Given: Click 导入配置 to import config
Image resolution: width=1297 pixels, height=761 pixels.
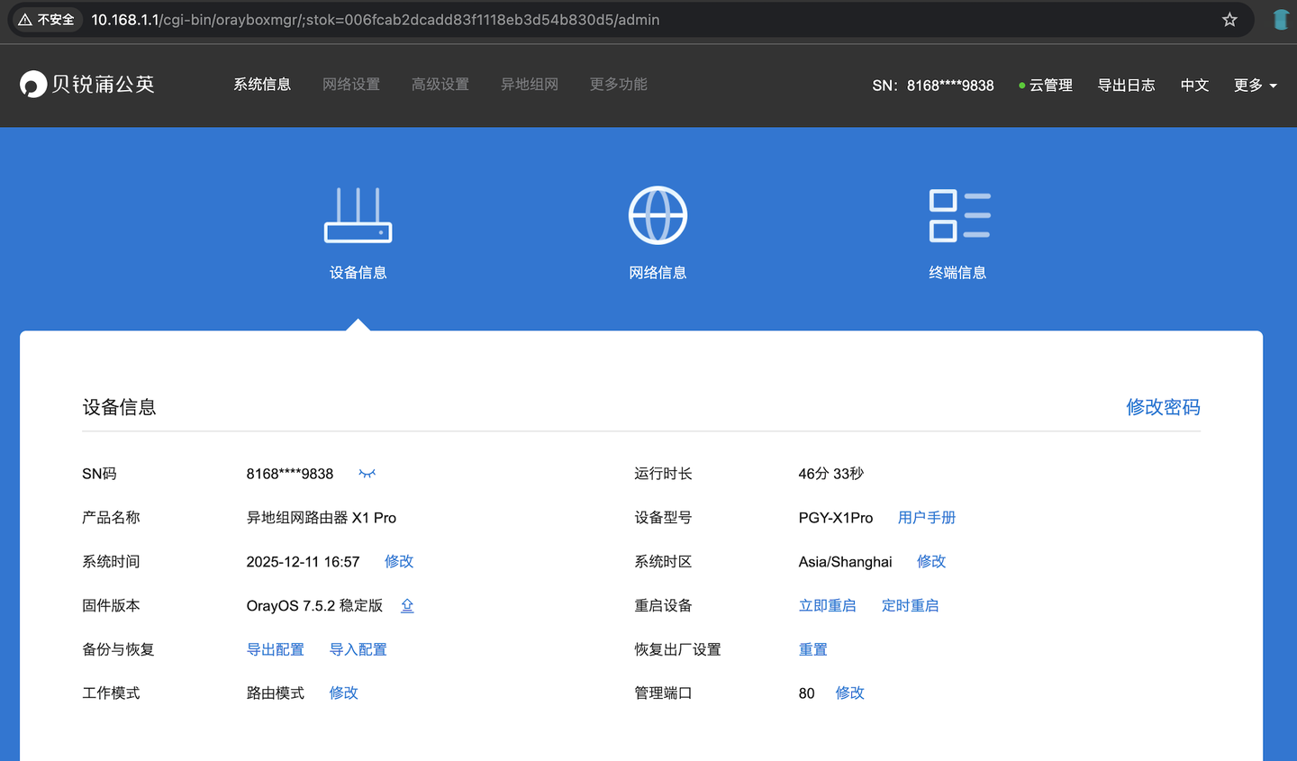Looking at the screenshot, I should 358,649.
